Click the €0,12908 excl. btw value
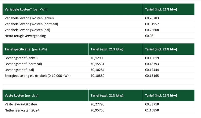 pyautogui.click(x=97, y=58)
